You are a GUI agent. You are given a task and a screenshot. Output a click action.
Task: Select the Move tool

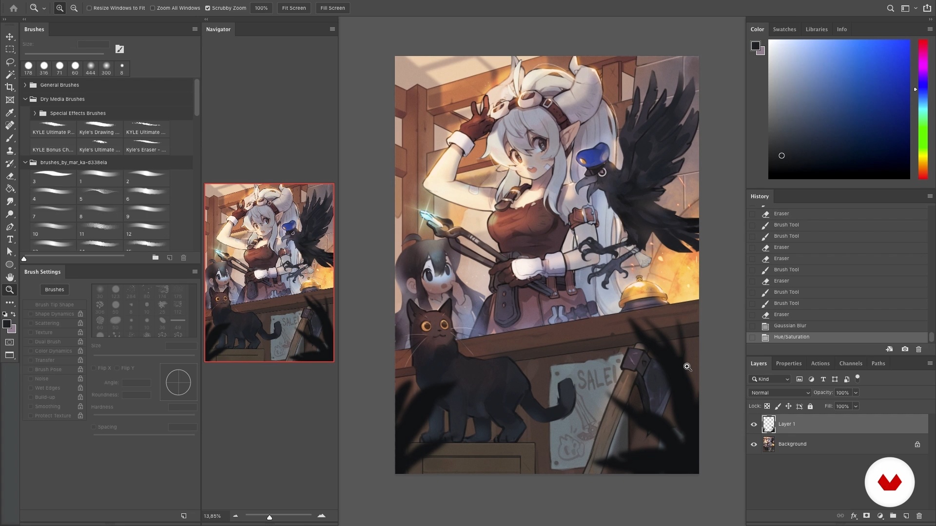(x=10, y=37)
